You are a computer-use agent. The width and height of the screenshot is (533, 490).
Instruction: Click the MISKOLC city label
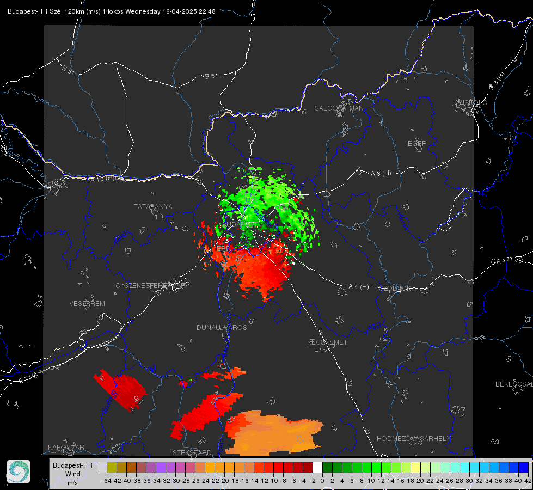coord(472,102)
